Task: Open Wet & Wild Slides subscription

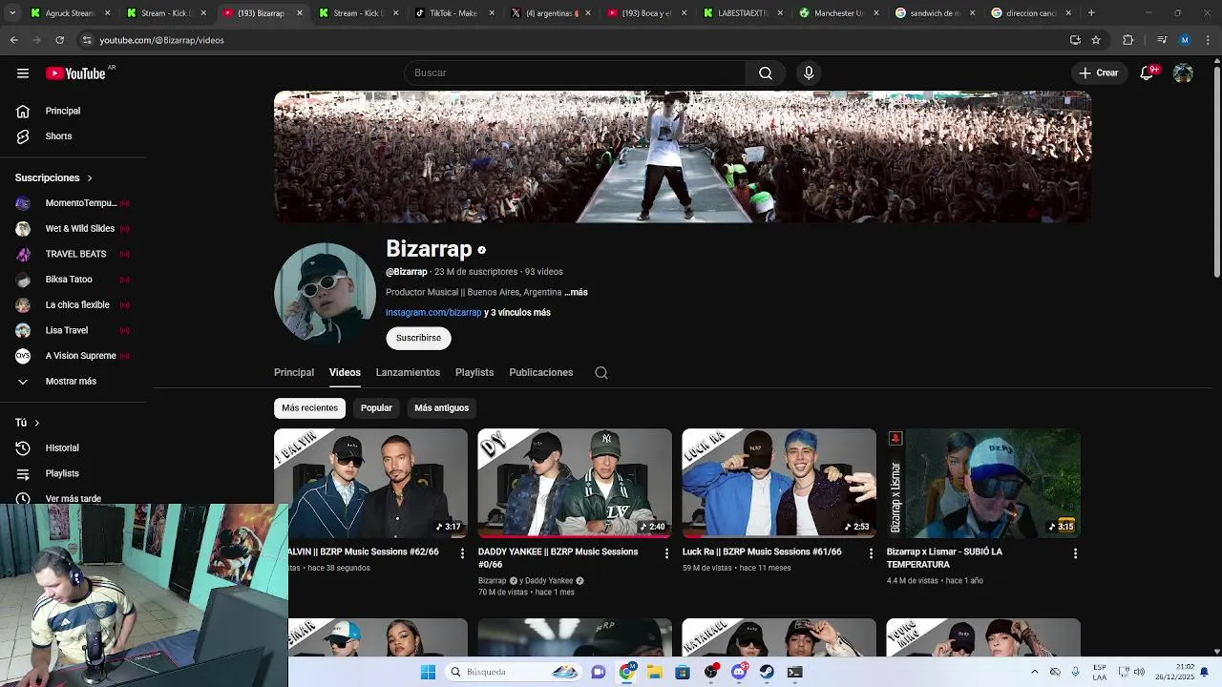Action: [x=74, y=229]
